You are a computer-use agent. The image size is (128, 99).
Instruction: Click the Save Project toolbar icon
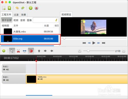click(9, 8)
